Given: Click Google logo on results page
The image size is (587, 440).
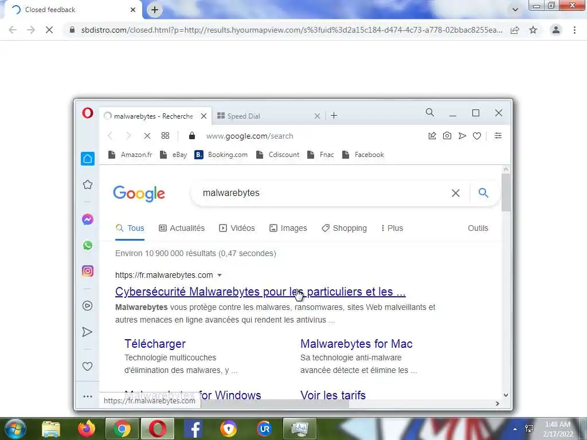Looking at the screenshot, I should [139, 194].
